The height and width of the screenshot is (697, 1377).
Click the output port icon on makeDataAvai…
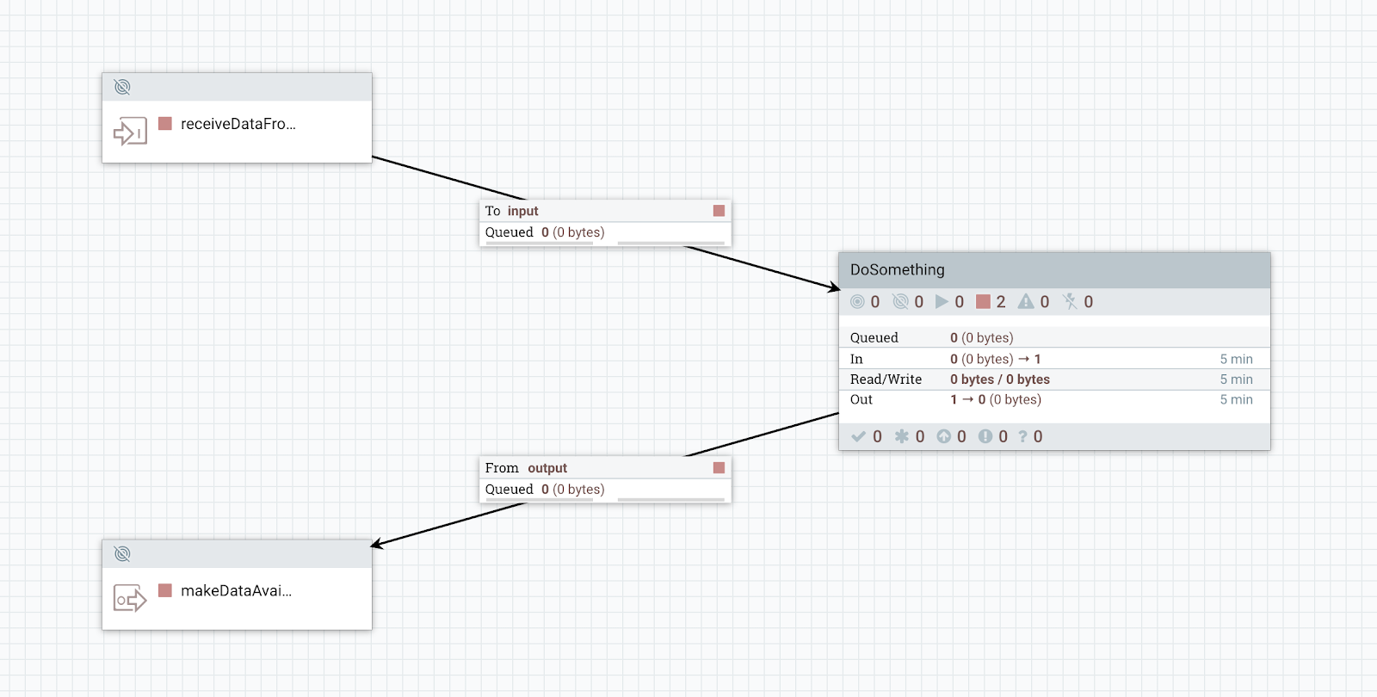pyautogui.click(x=130, y=599)
